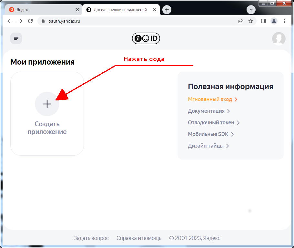The height and width of the screenshot is (248, 294).
Task: Click the Полезная информация heading
Action: coord(230,87)
